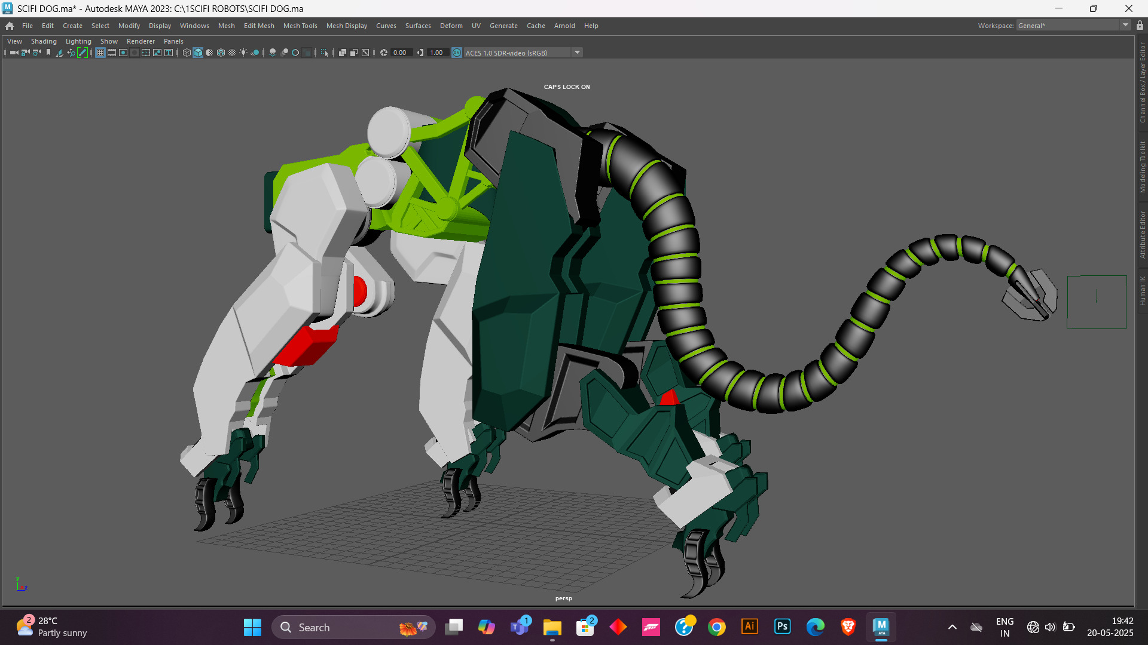The width and height of the screenshot is (1148, 645).
Task: Toggle the X-Ray Joints icon
Action: [365, 53]
